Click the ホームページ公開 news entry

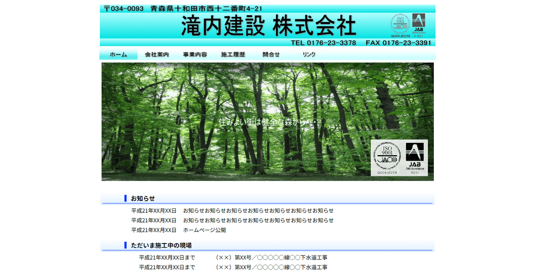pos(205,230)
